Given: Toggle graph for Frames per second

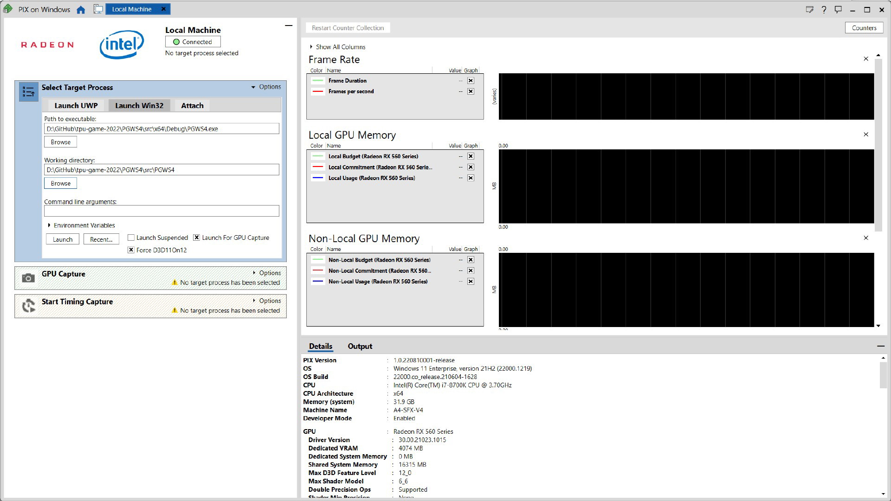Looking at the screenshot, I should point(471,91).
